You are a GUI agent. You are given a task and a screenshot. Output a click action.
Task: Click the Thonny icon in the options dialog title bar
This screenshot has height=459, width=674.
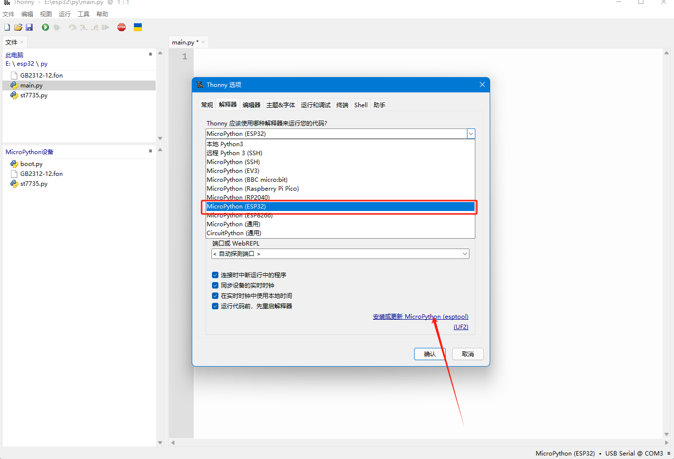(x=200, y=84)
